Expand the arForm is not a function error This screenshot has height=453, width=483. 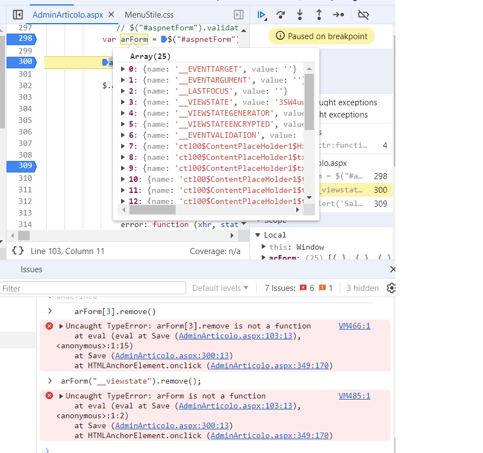(61, 396)
